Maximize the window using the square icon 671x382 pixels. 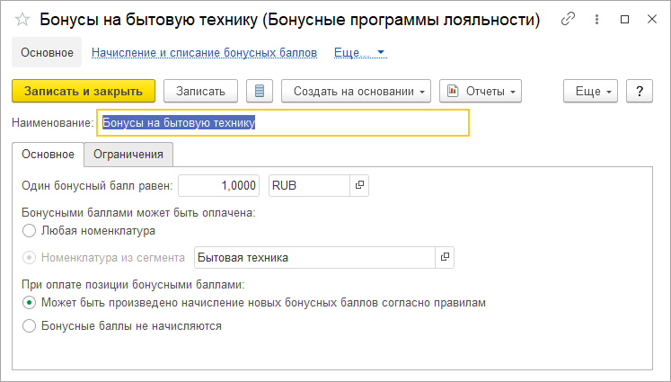point(624,19)
